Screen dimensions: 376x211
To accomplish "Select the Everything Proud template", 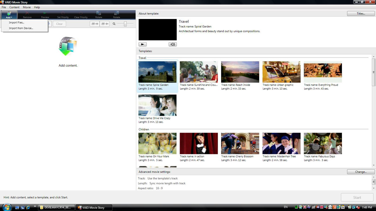I will (323, 75).
